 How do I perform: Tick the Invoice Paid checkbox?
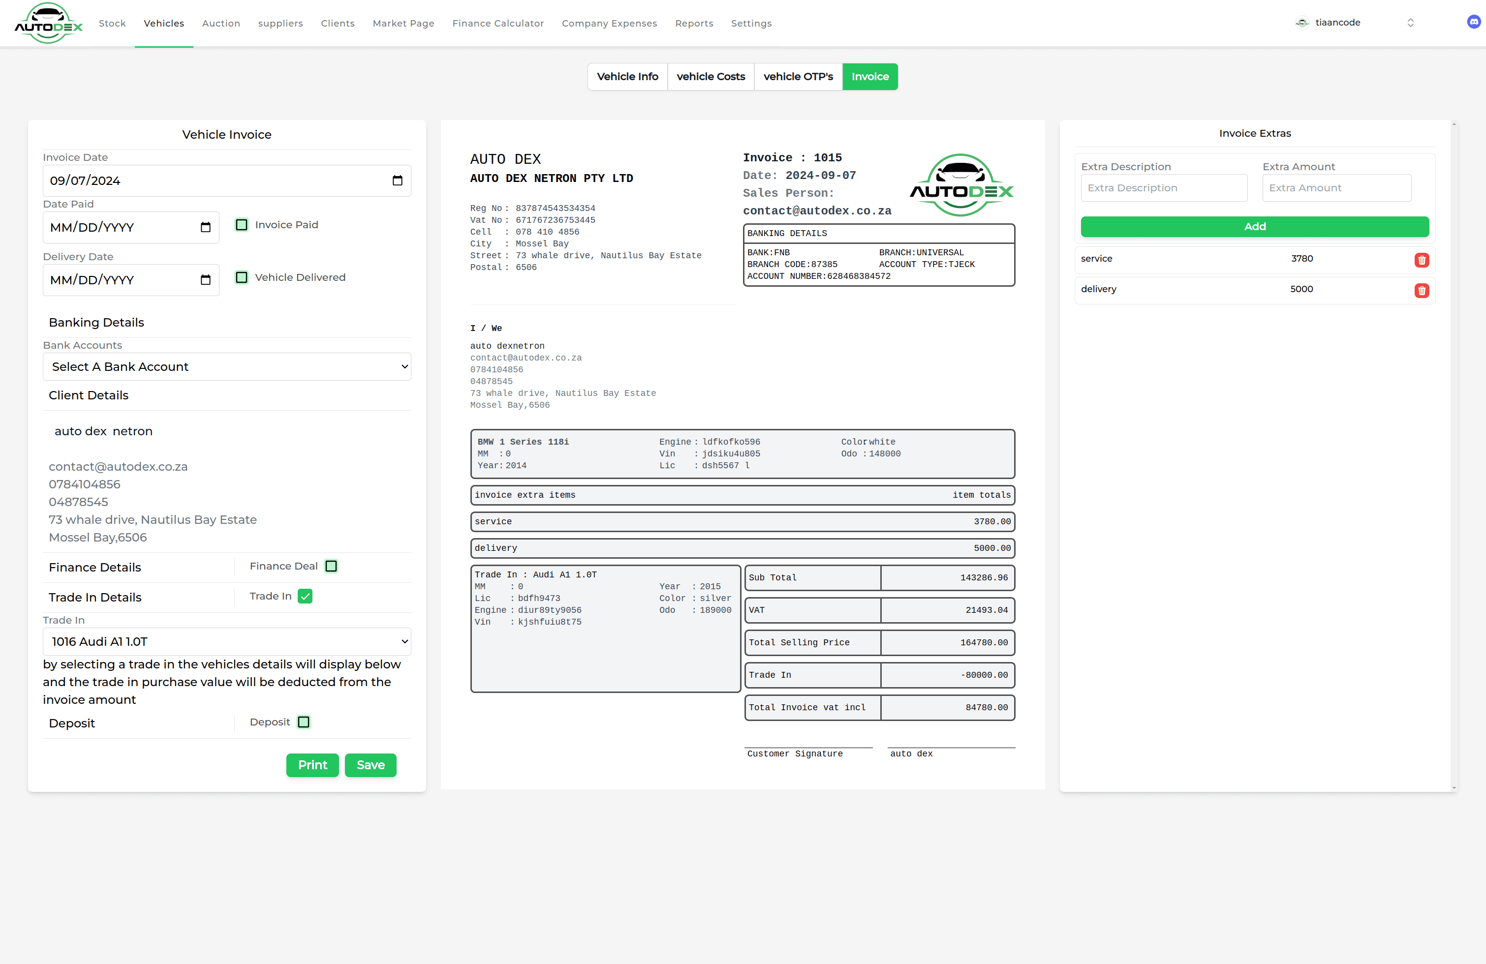[242, 225]
